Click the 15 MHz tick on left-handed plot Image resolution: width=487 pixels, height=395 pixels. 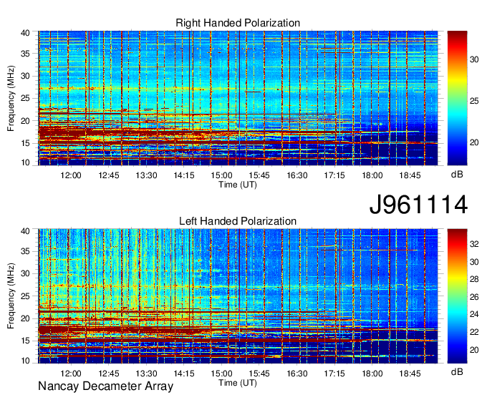pyautogui.click(x=25, y=341)
